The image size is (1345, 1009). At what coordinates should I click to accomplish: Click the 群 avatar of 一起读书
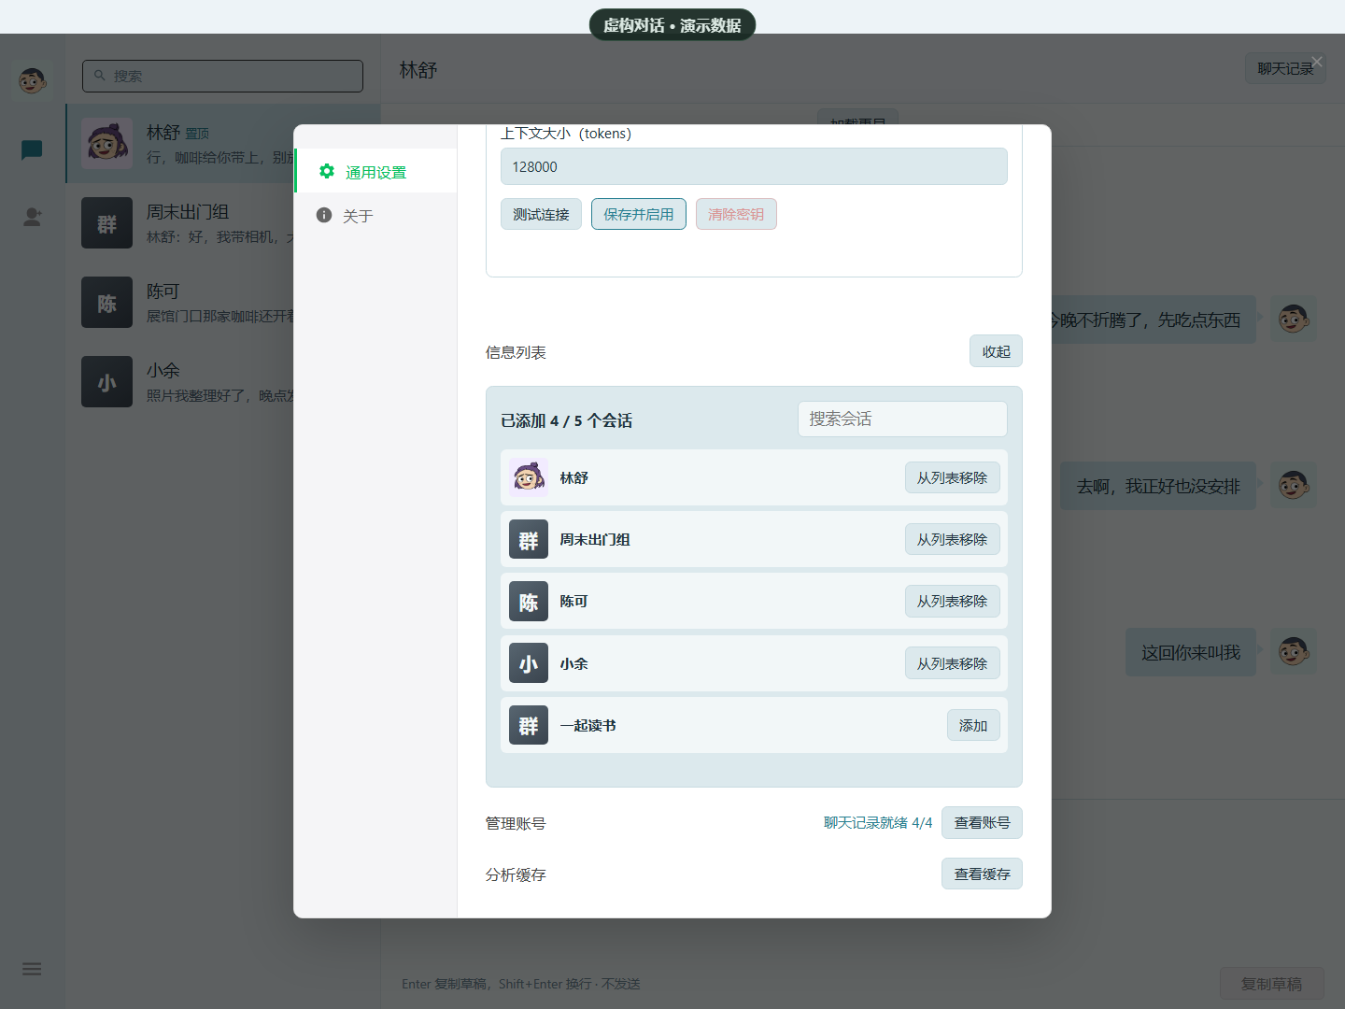529,725
